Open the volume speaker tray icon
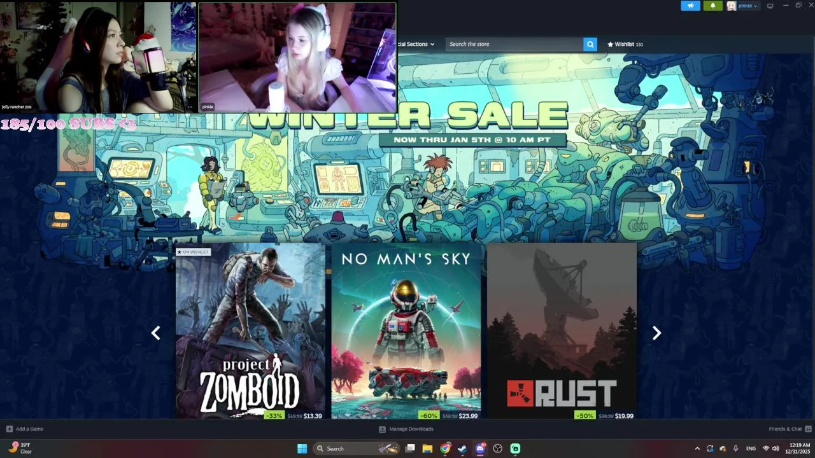 point(776,448)
